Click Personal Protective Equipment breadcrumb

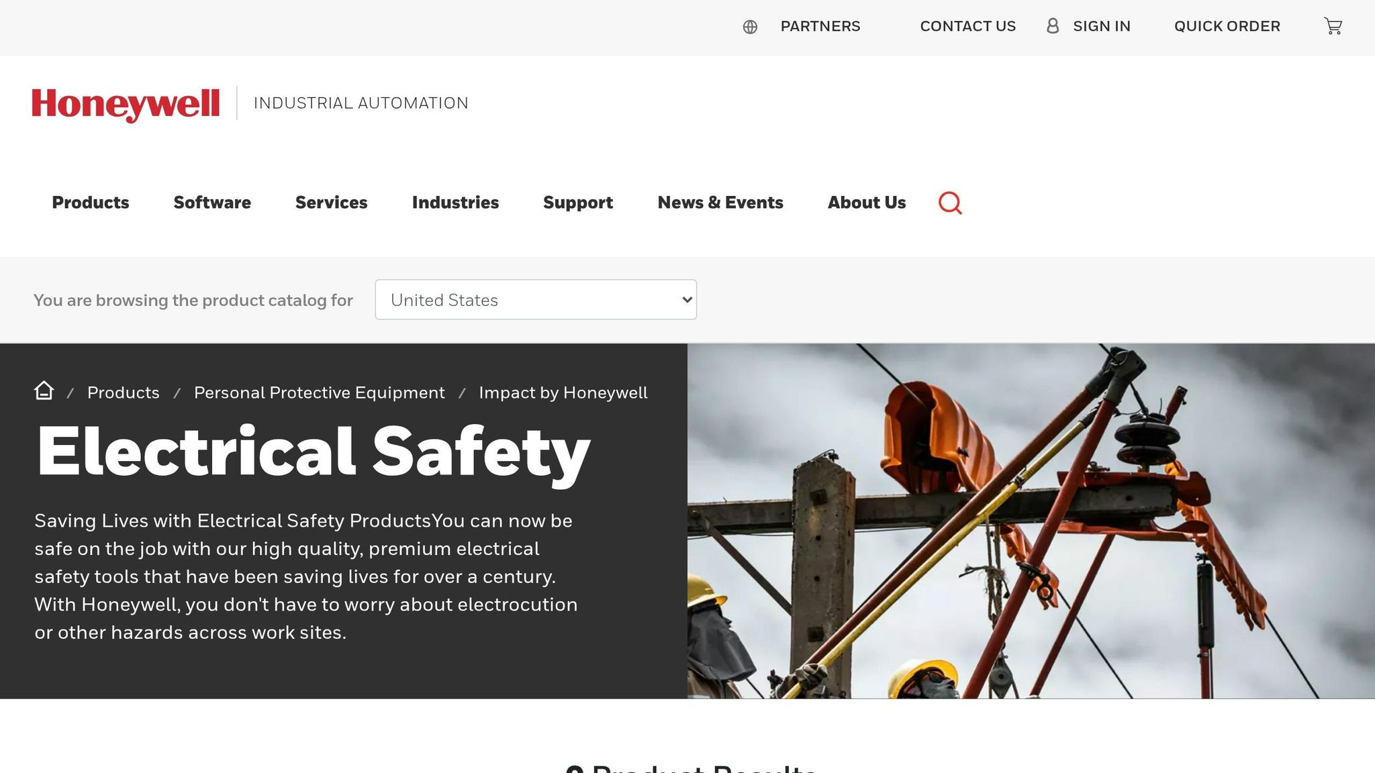pyautogui.click(x=320, y=393)
